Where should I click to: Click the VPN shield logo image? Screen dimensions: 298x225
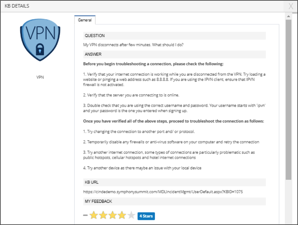[x=40, y=40]
